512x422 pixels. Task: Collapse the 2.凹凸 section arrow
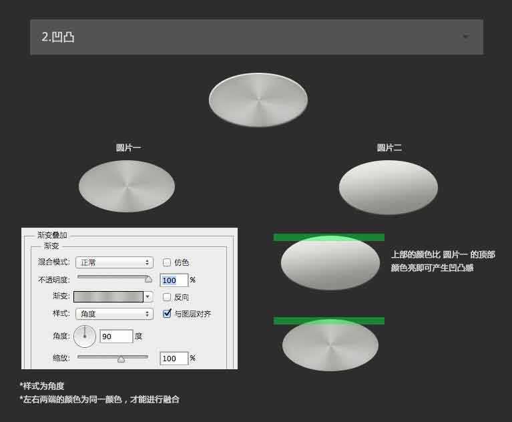click(x=465, y=37)
